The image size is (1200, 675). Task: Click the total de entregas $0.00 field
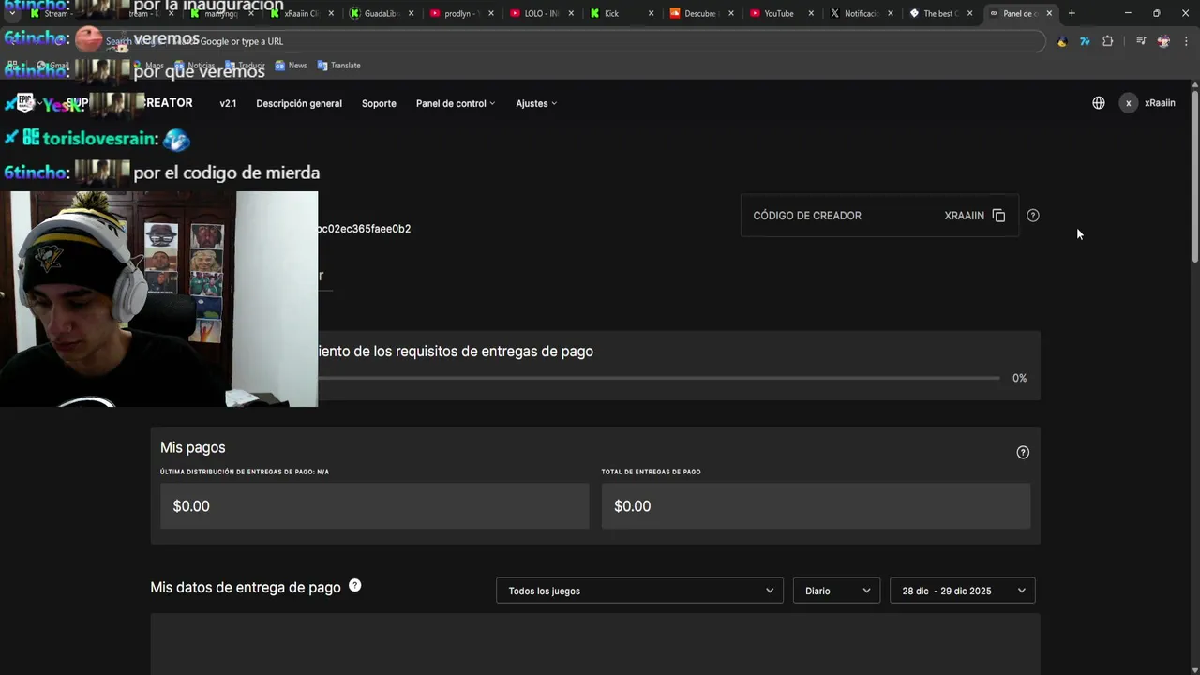pos(816,506)
